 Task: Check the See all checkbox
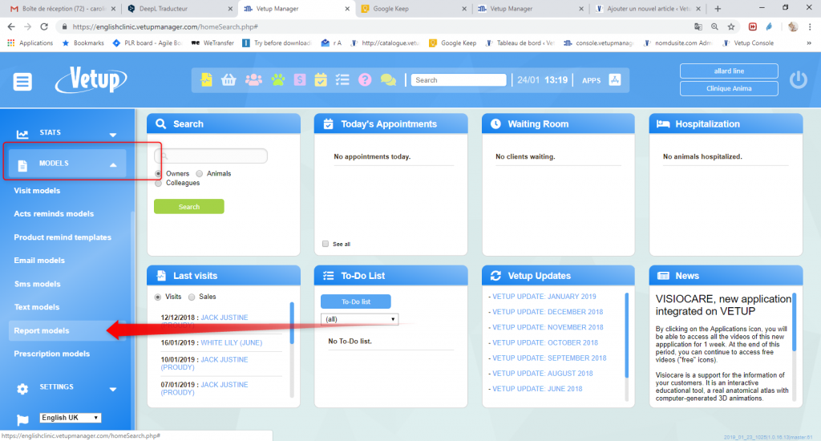tap(326, 244)
